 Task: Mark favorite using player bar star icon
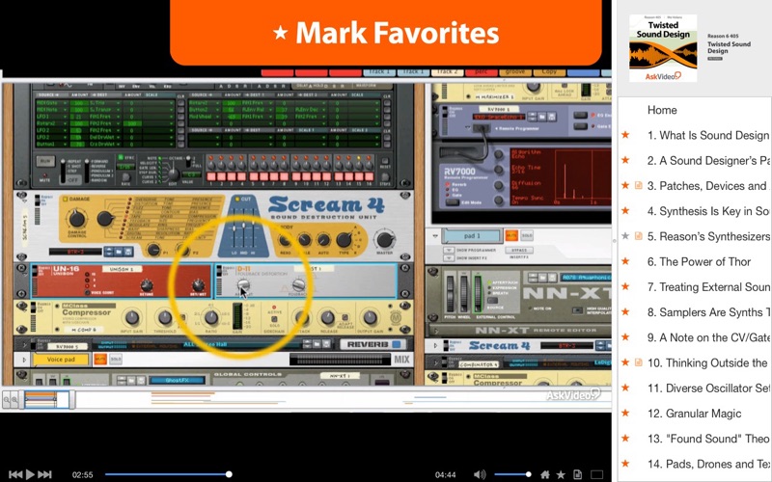click(561, 474)
